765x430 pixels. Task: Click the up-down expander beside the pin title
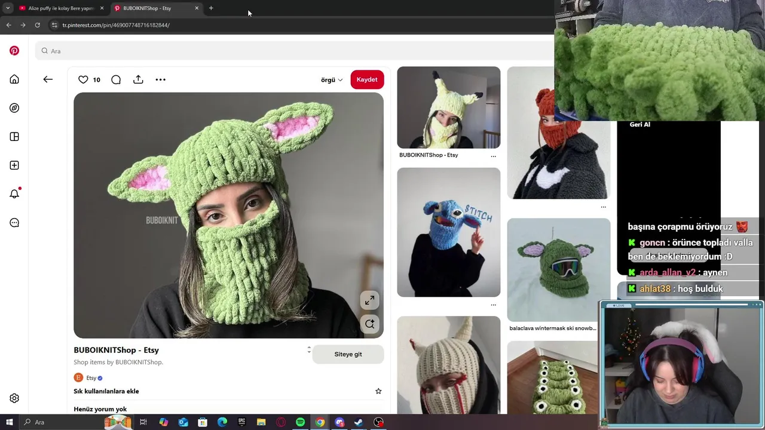pyautogui.click(x=309, y=349)
